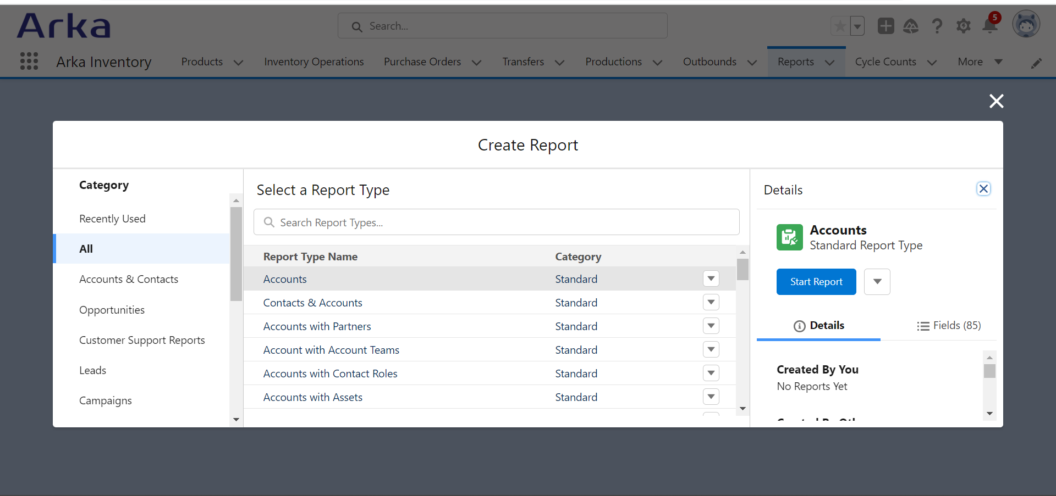Open the Transfers tab
Screen dimensions: 1056x496
[x=523, y=62]
